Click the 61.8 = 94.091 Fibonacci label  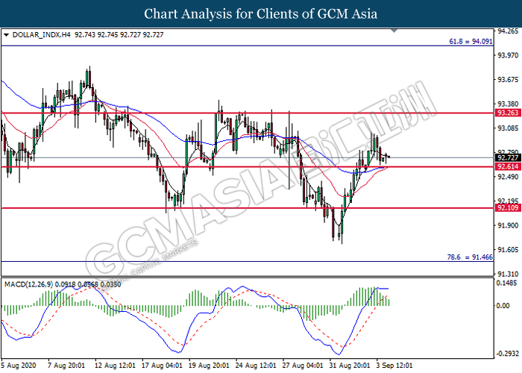click(x=467, y=42)
